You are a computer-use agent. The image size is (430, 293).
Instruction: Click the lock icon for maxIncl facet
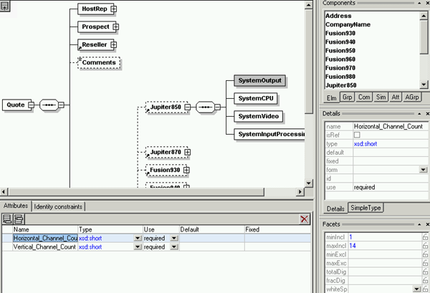coord(425,246)
